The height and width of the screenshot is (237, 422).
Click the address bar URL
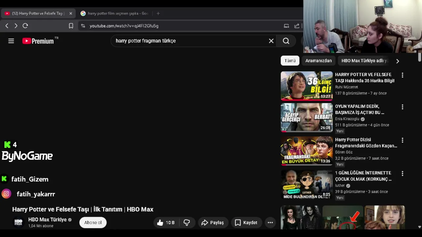click(124, 26)
